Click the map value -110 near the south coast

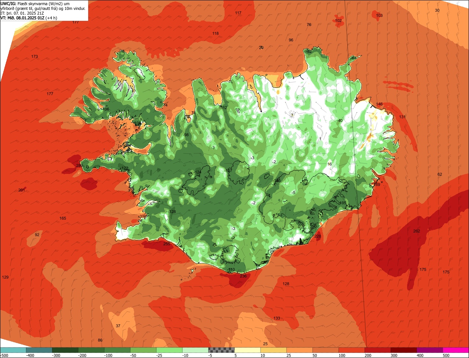tap(231, 270)
